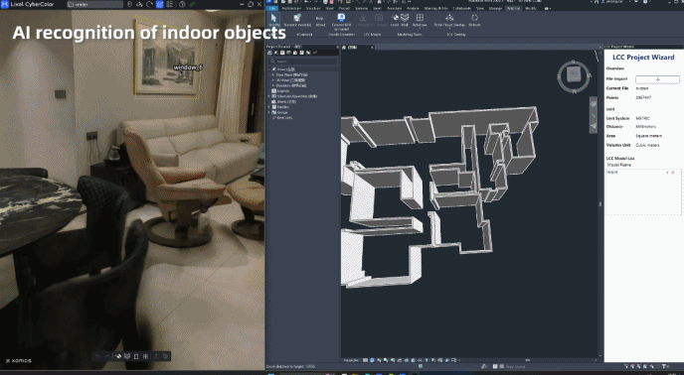Click the ViewCube navigation widget
The width and height of the screenshot is (684, 375).
pyautogui.click(x=574, y=75)
